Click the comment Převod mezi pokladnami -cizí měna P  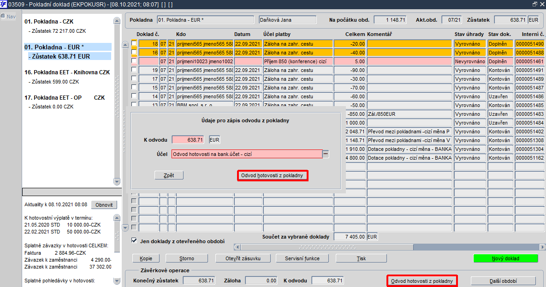tap(409, 132)
